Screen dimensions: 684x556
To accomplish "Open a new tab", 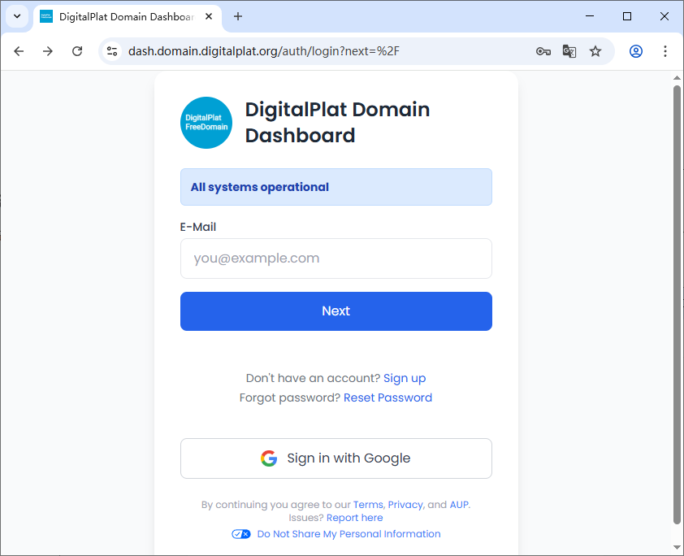I will 238,16.
